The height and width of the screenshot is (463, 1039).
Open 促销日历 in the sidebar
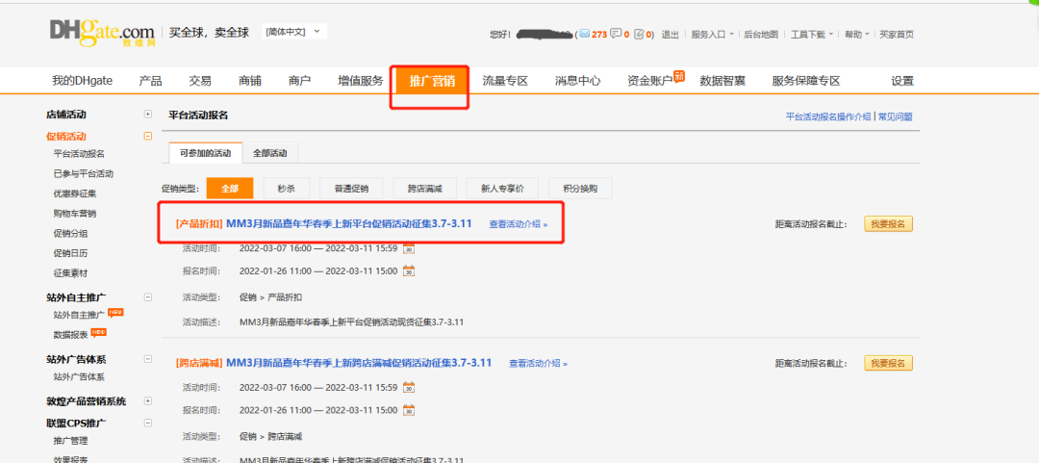tap(70, 253)
